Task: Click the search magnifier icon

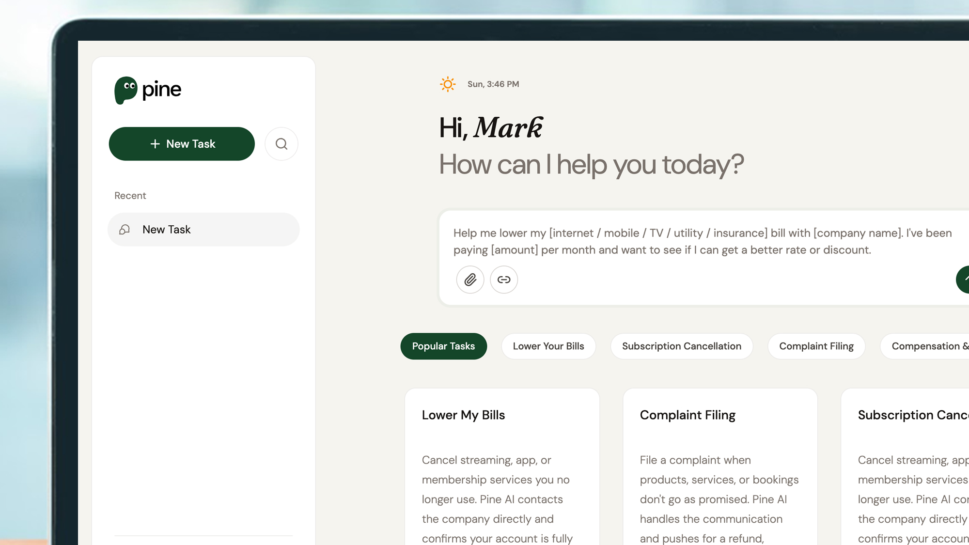Action: pyautogui.click(x=281, y=144)
